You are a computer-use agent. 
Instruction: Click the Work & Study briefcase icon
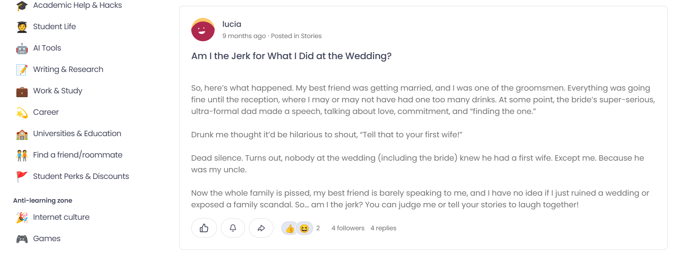(x=21, y=91)
